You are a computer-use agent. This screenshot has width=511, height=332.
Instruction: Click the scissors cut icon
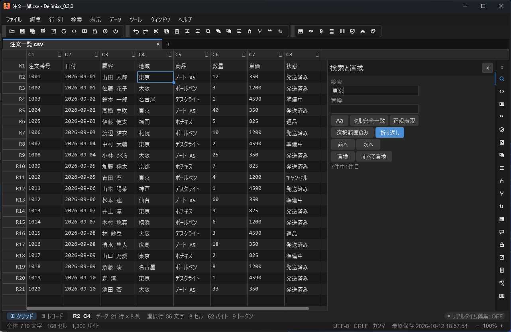click(156, 31)
